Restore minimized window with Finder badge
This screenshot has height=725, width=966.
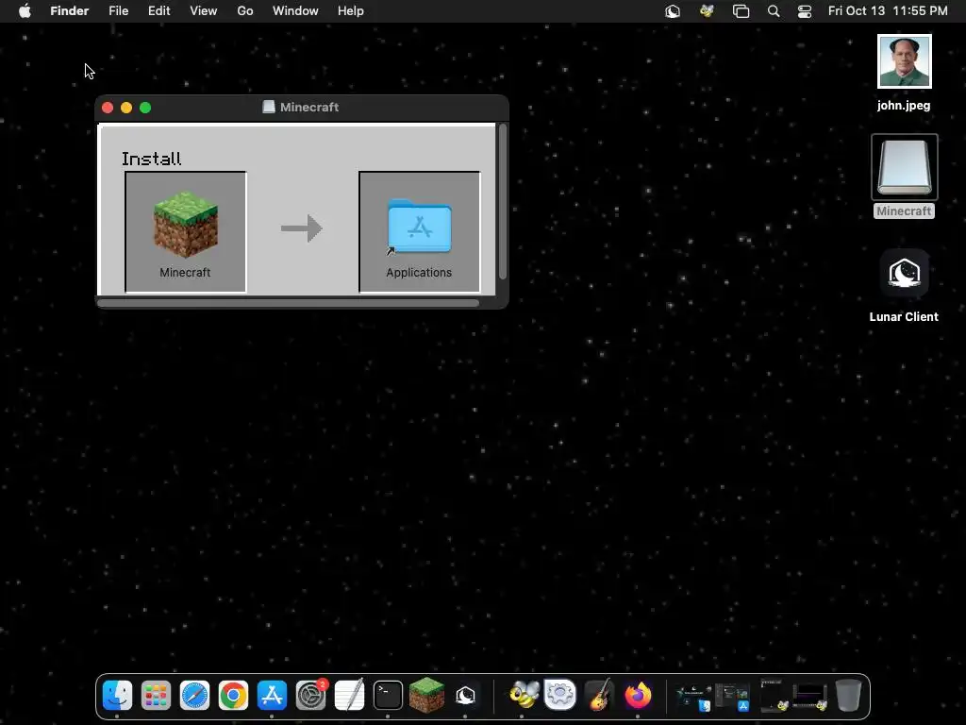pos(694,697)
